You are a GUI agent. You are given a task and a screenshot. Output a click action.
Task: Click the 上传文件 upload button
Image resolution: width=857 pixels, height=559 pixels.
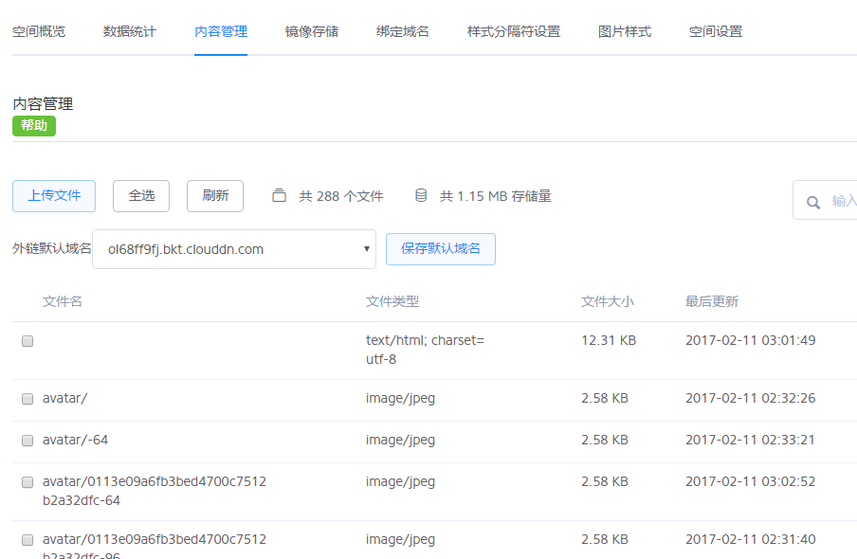click(54, 196)
